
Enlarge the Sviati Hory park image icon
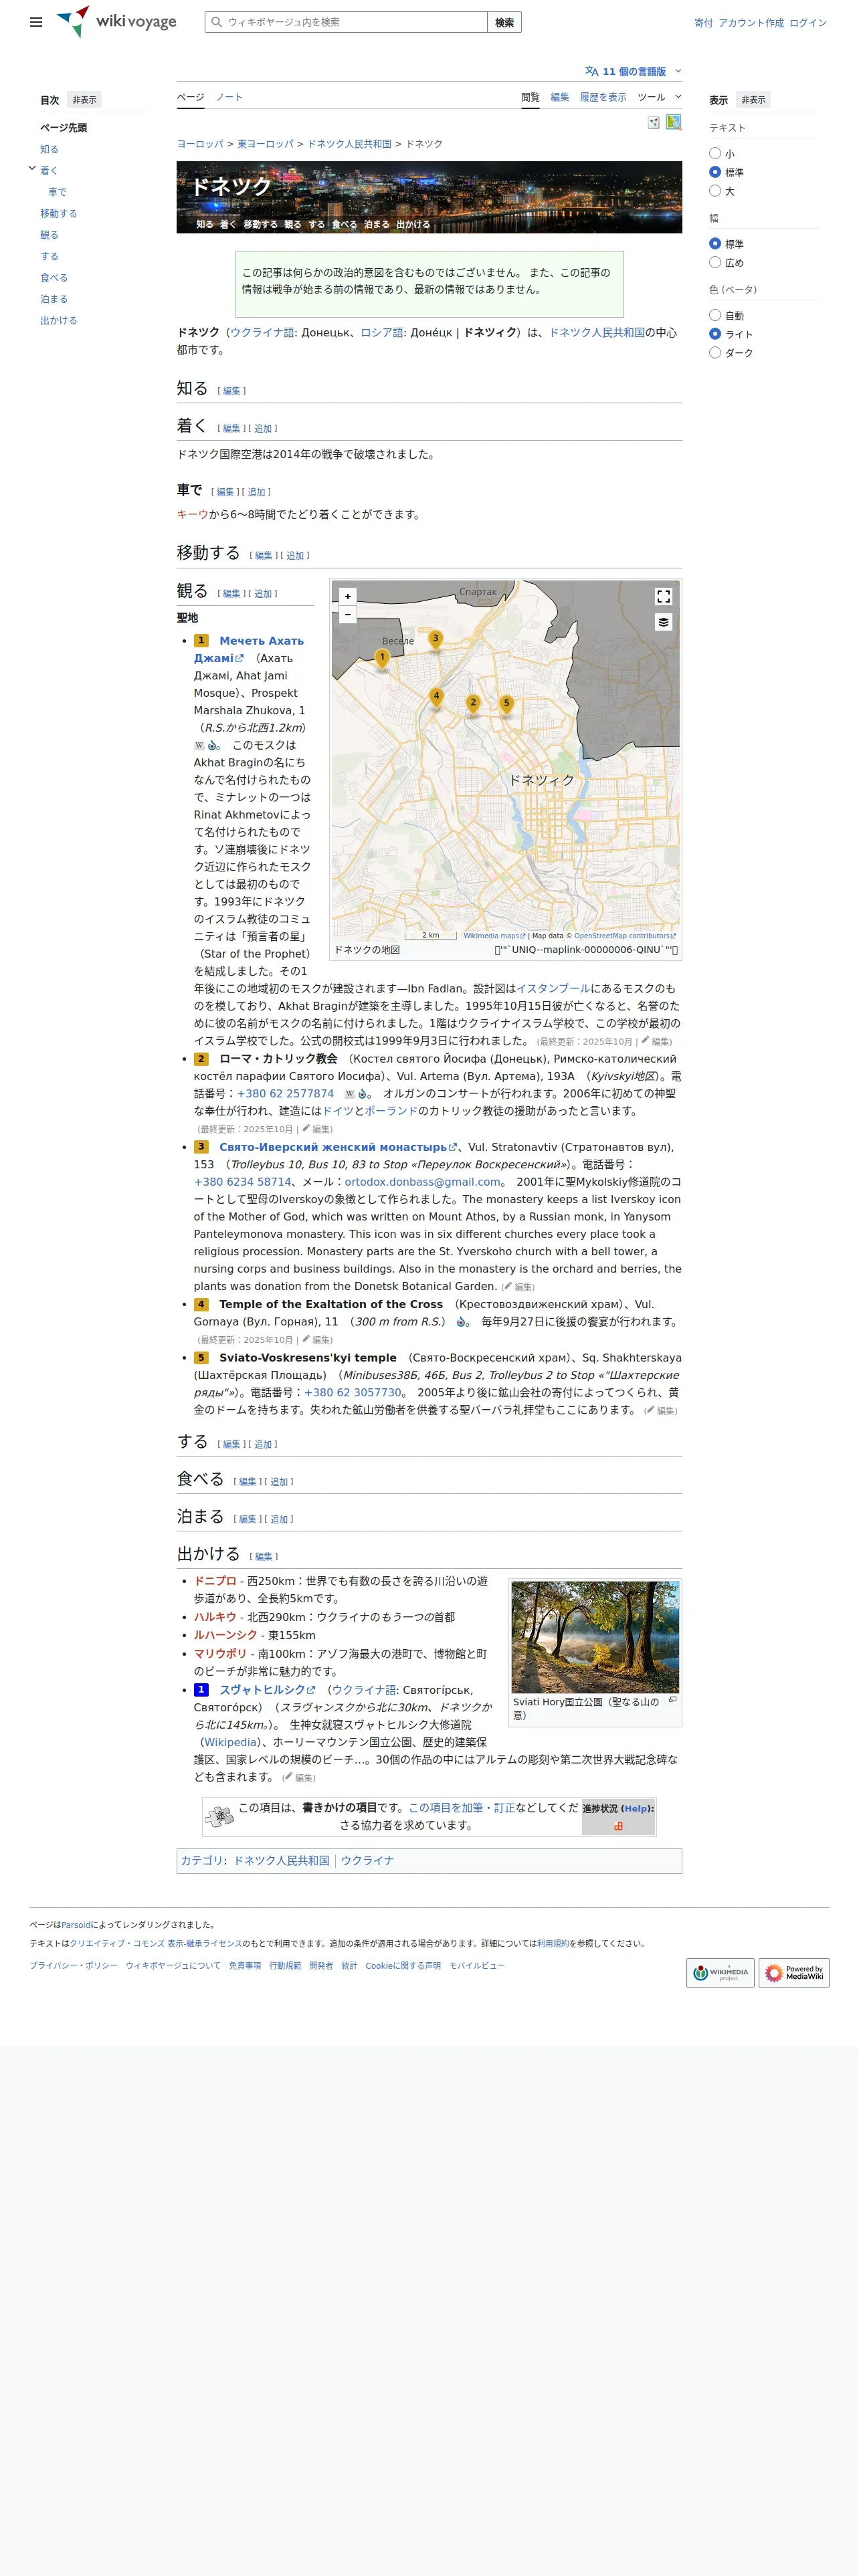[x=672, y=1700]
